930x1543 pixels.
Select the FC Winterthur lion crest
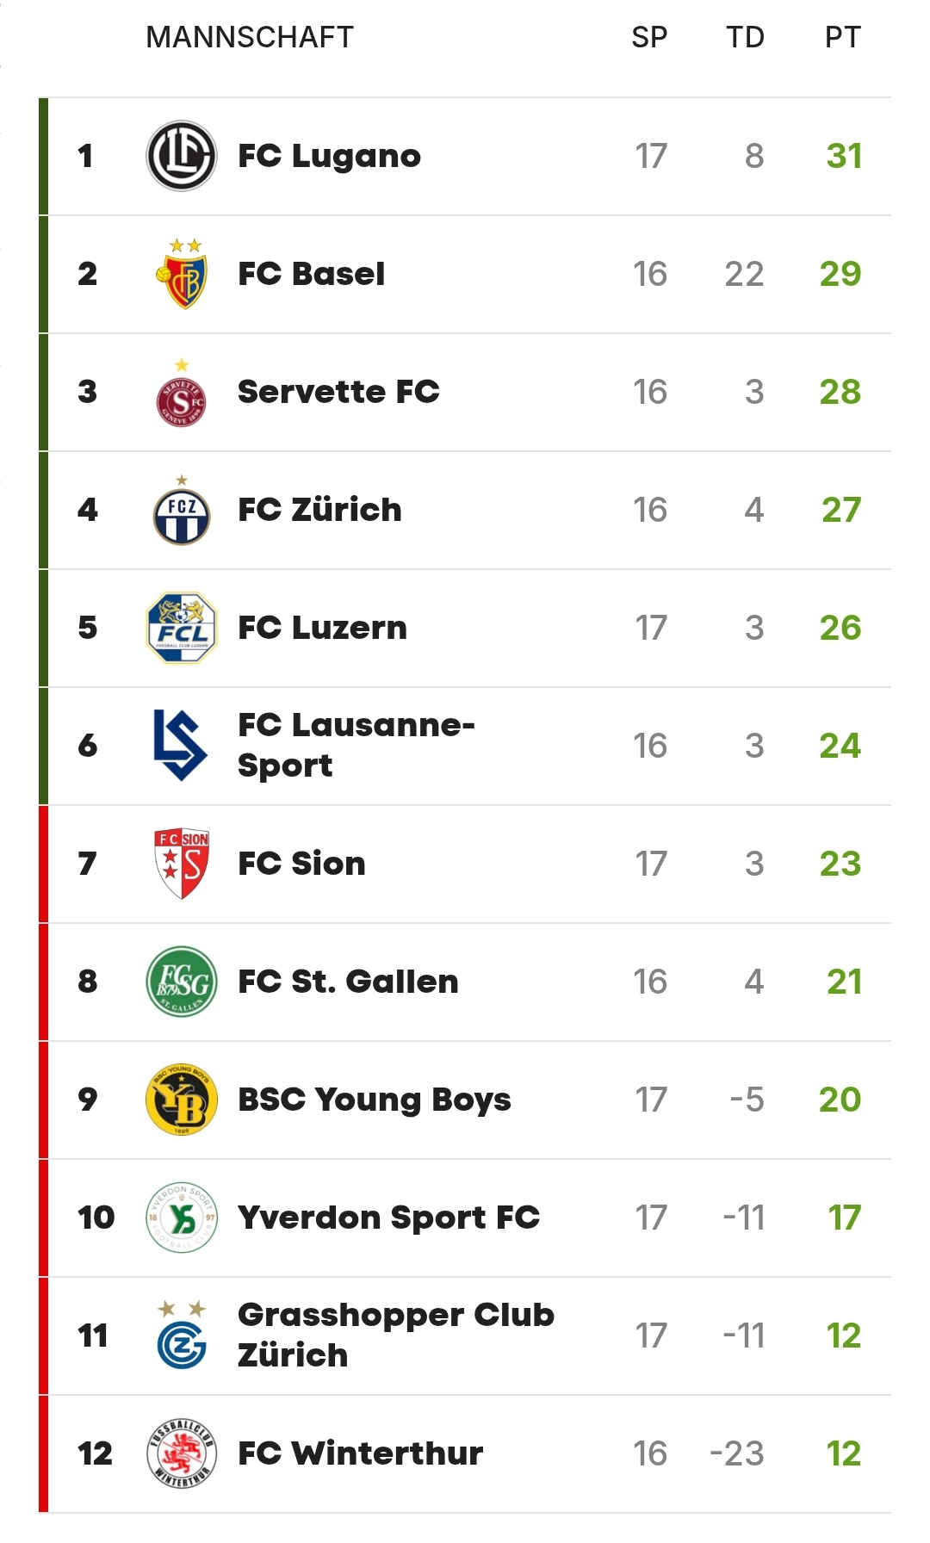point(181,1453)
